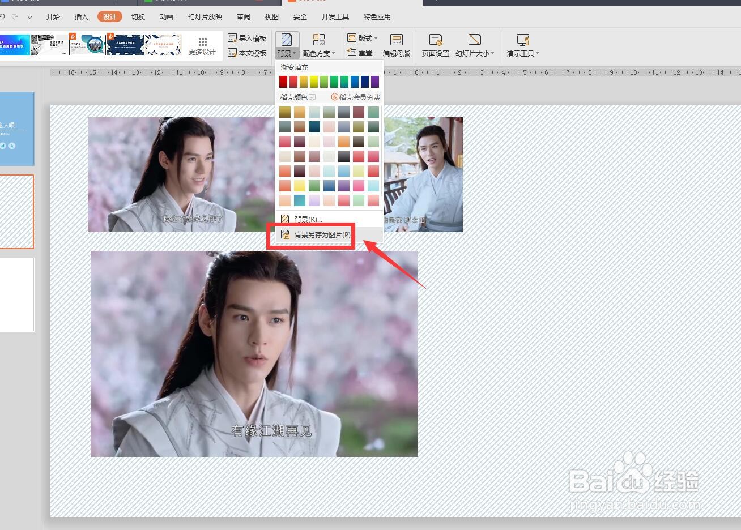Click the 导入模板 import template button

247,38
